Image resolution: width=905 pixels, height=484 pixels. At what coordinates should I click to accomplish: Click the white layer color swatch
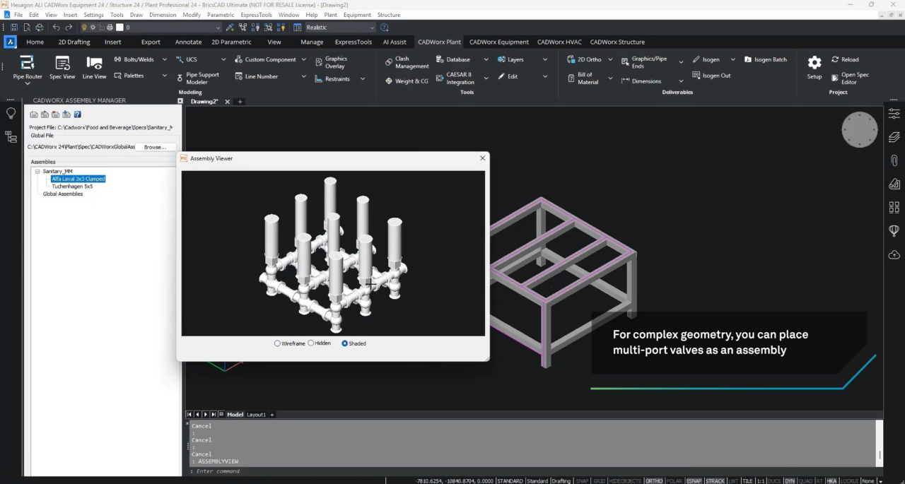[119, 28]
